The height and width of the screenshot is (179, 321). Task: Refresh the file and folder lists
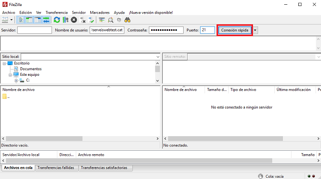[56, 20]
